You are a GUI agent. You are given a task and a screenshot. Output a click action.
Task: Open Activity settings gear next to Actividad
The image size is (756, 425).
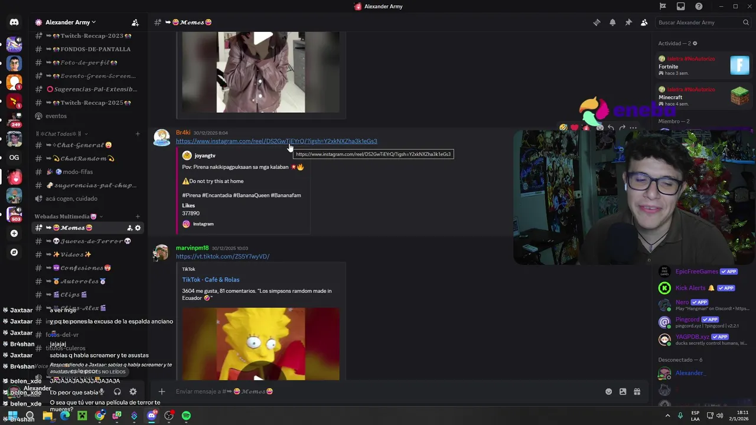click(x=695, y=44)
